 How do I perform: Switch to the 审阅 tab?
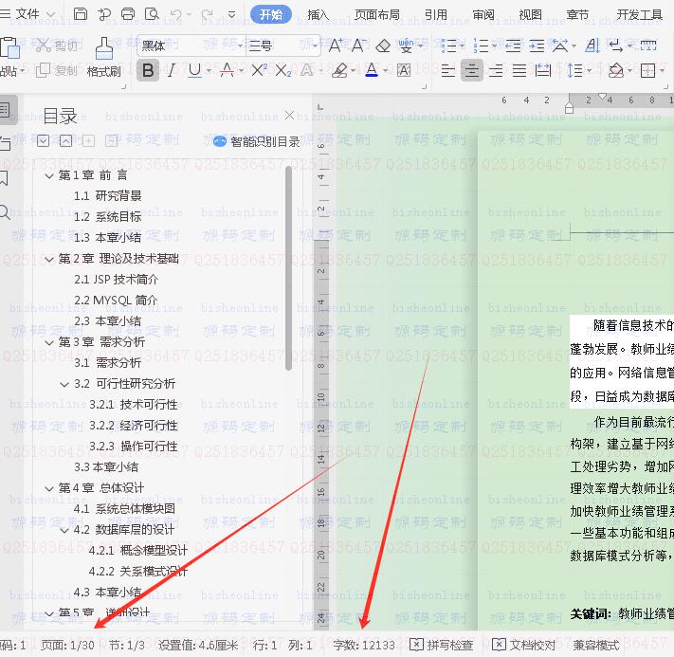[x=483, y=14]
